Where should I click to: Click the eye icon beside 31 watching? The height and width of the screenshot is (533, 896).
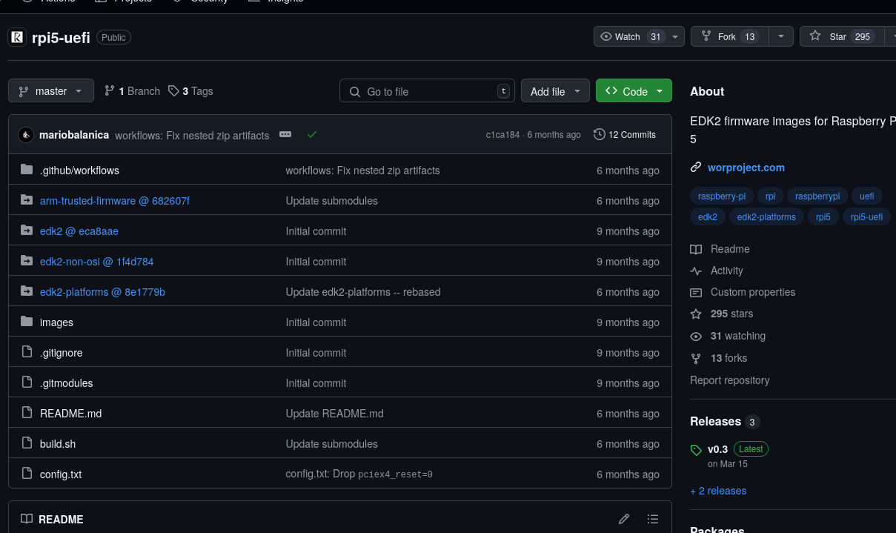695,336
